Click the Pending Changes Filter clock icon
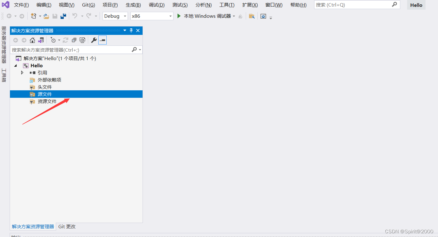The width and height of the screenshot is (438, 237). coord(53,40)
